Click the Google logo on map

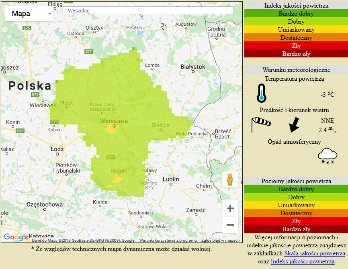16,237
